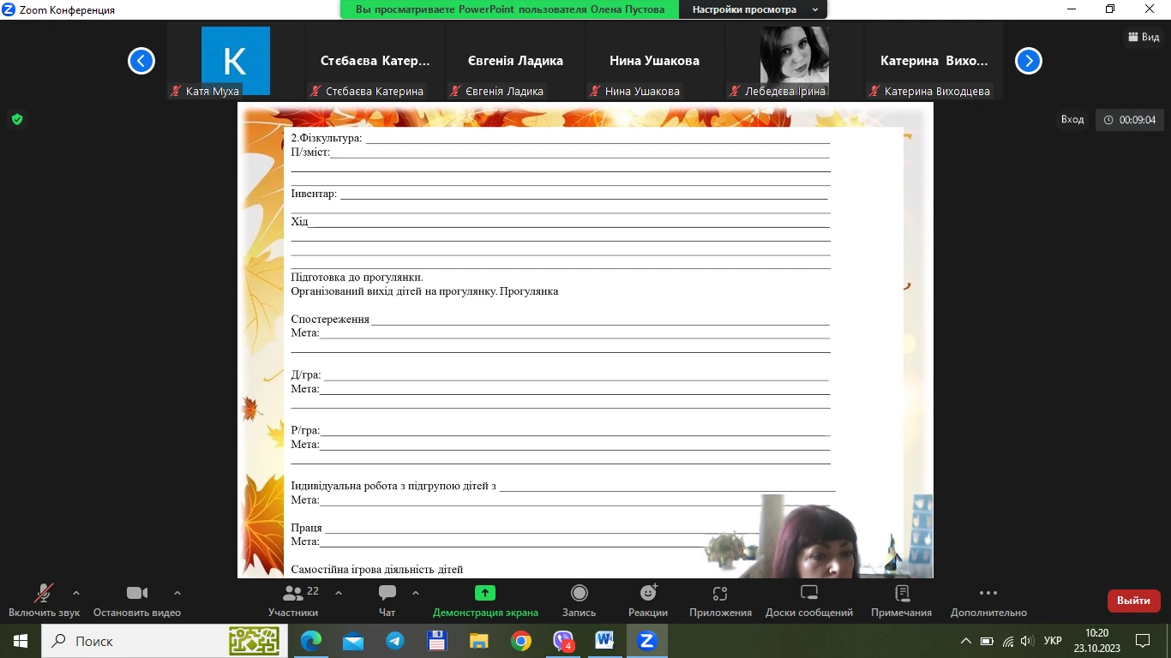
Task: Open the Chat (Чат) panel icon
Action: click(x=387, y=594)
